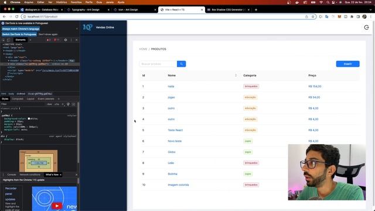375x211 pixels.
Task: Toggle :hov element state panel
Action: [49, 104]
